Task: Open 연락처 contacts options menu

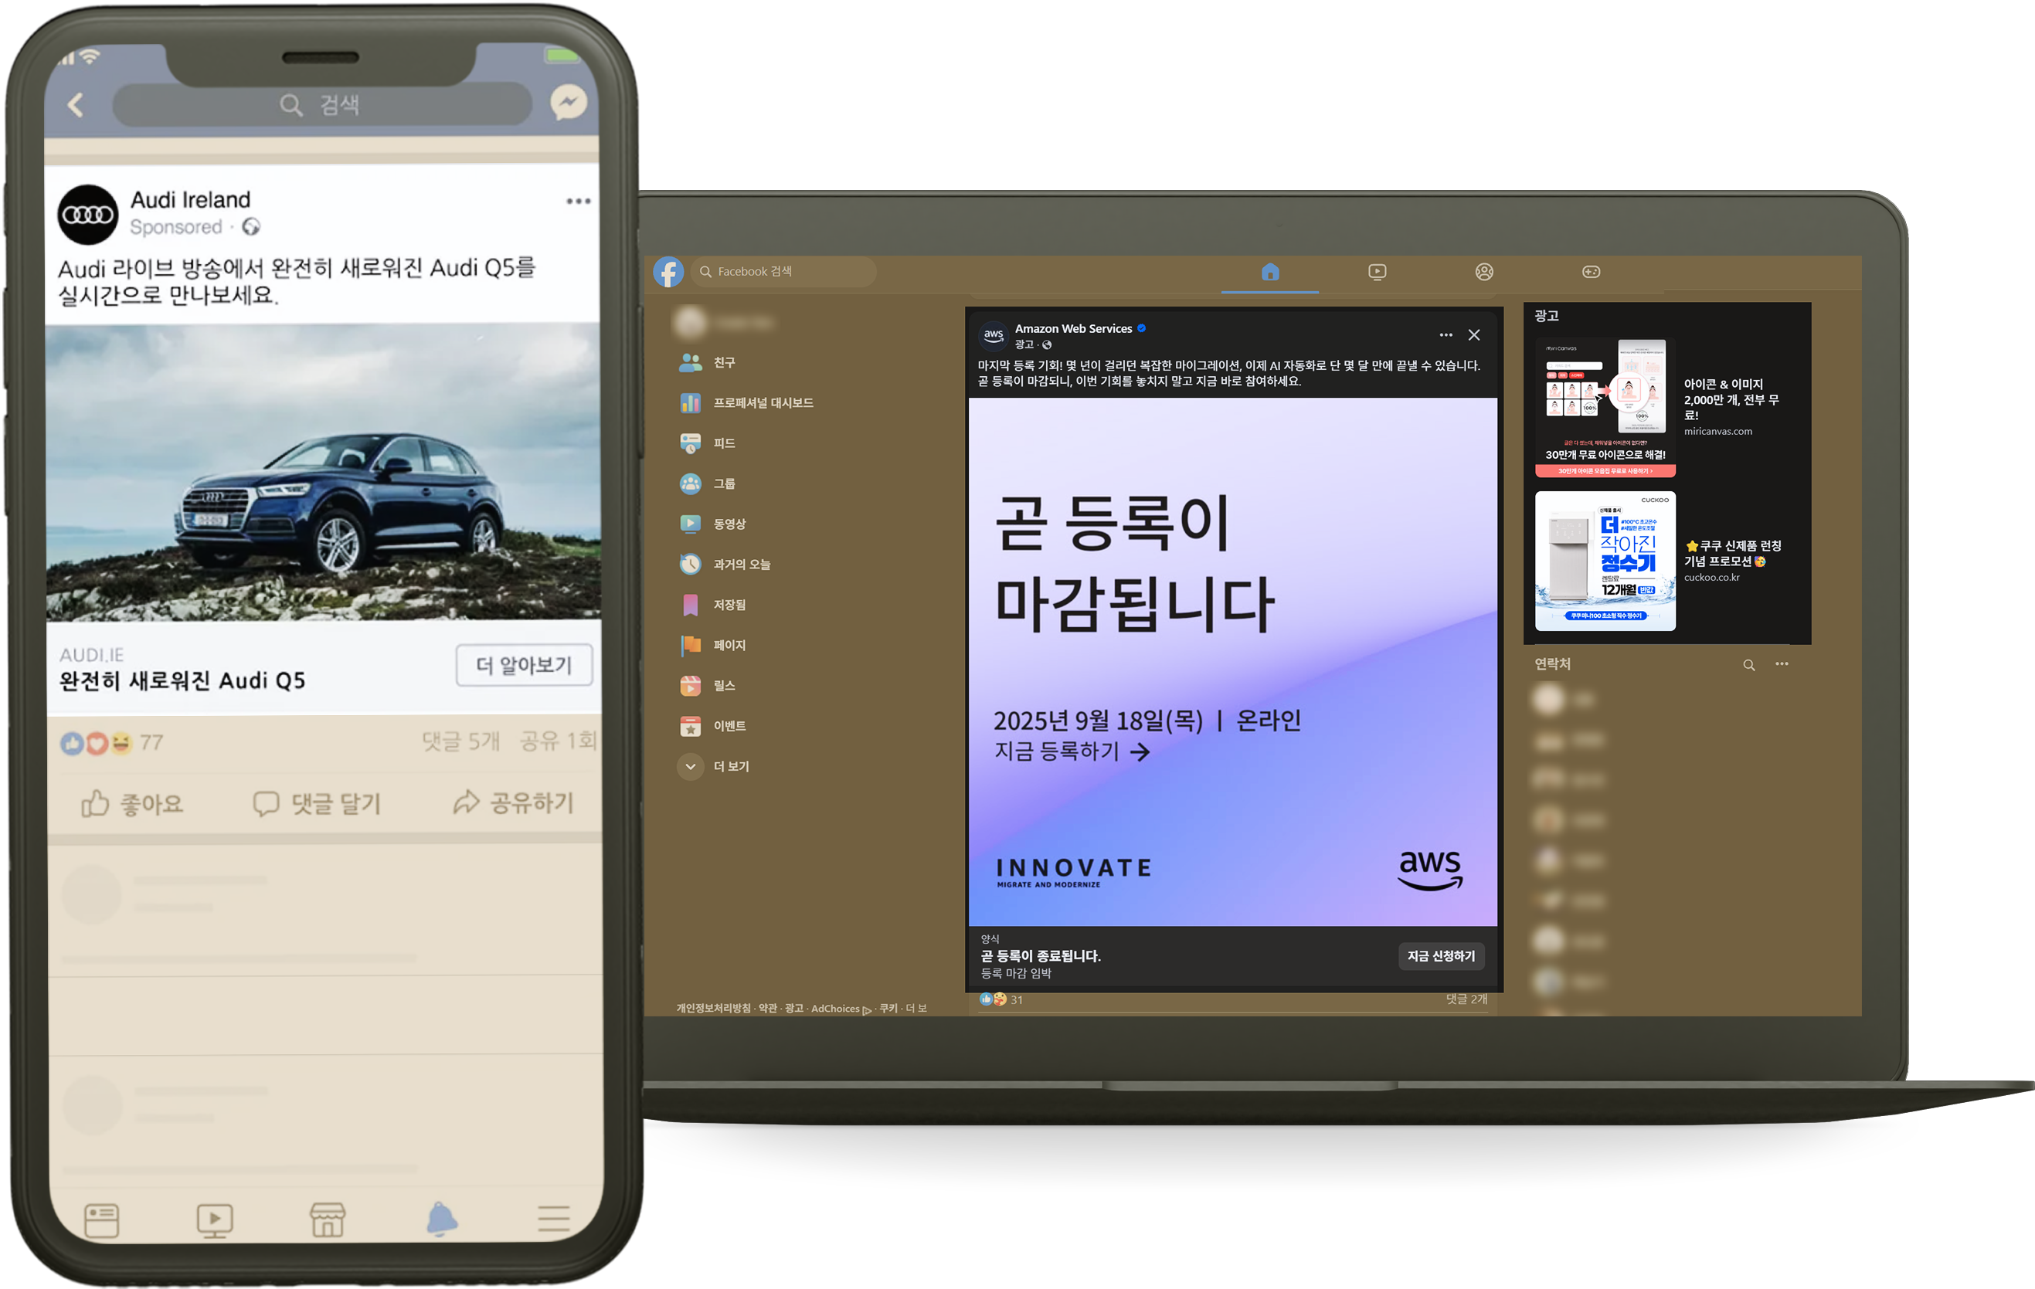Action: coord(1782,664)
